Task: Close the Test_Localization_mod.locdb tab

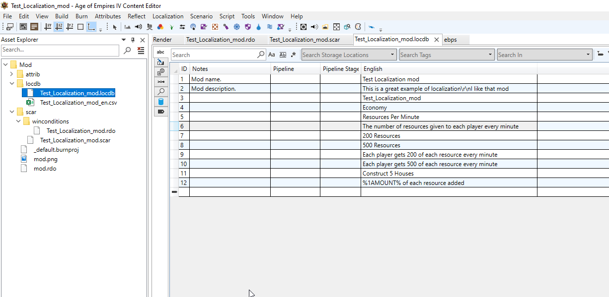Action: click(x=437, y=40)
